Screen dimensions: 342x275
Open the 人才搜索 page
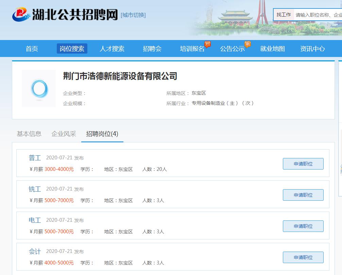coord(112,48)
